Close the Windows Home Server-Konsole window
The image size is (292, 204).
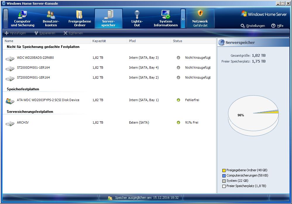288,3
